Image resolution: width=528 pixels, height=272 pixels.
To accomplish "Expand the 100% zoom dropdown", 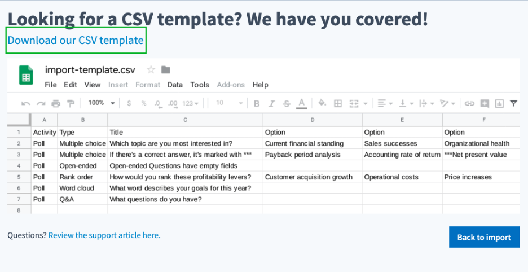I will [x=102, y=103].
